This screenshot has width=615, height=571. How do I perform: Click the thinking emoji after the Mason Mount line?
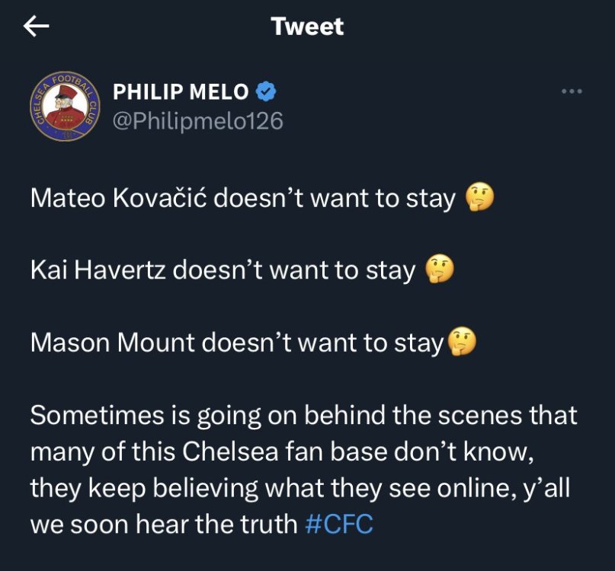[462, 342]
